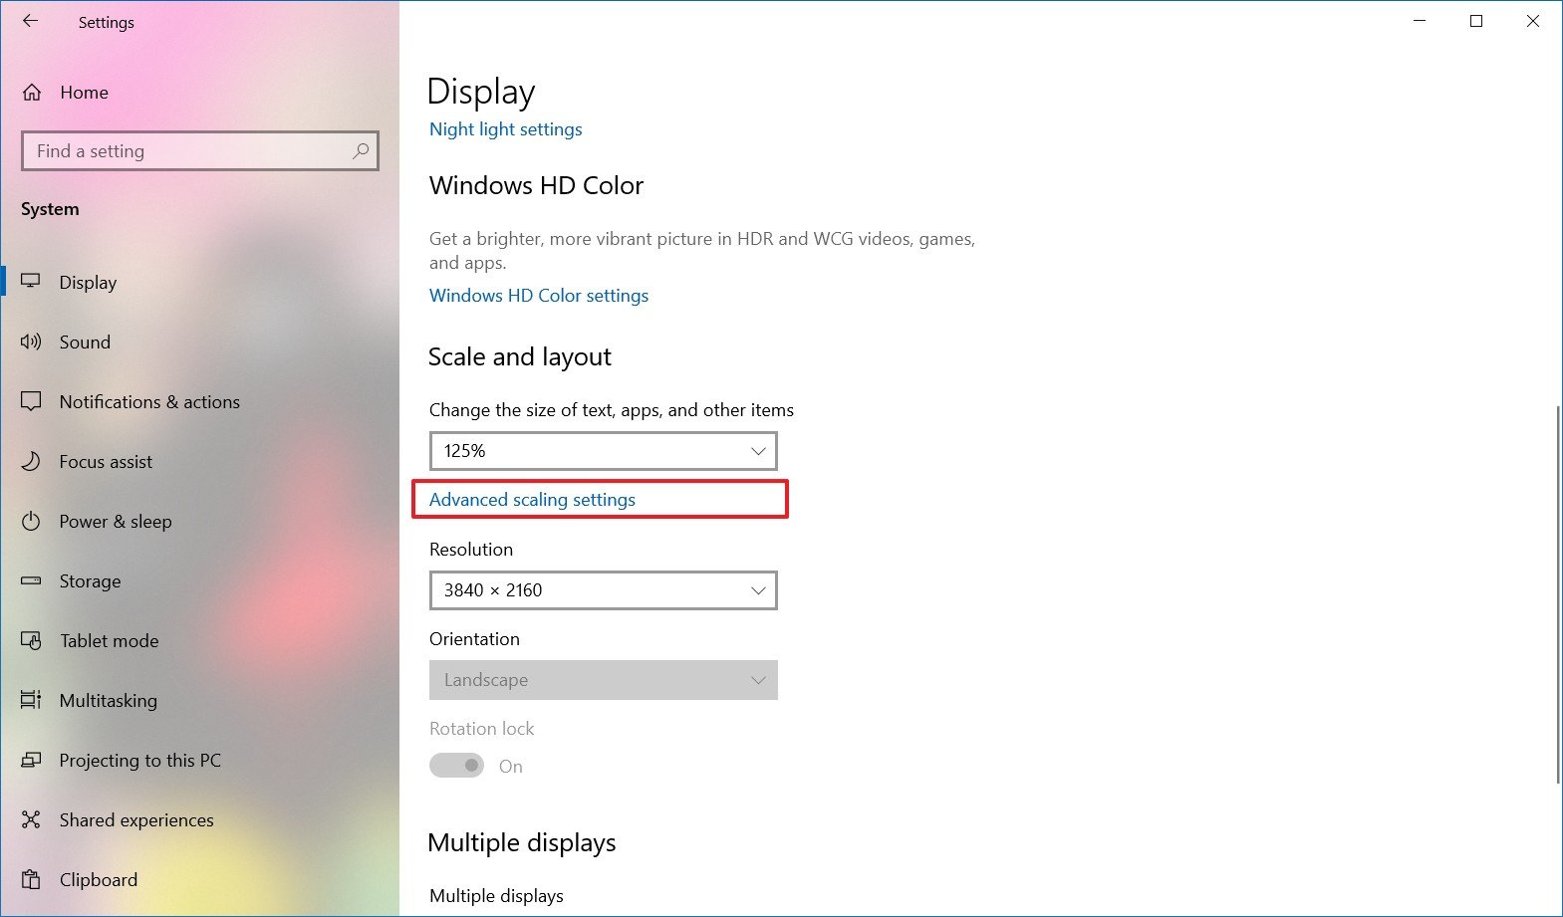Click the search magnifier icon
The width and height of the screenshot is (1563, 917).
361,151
